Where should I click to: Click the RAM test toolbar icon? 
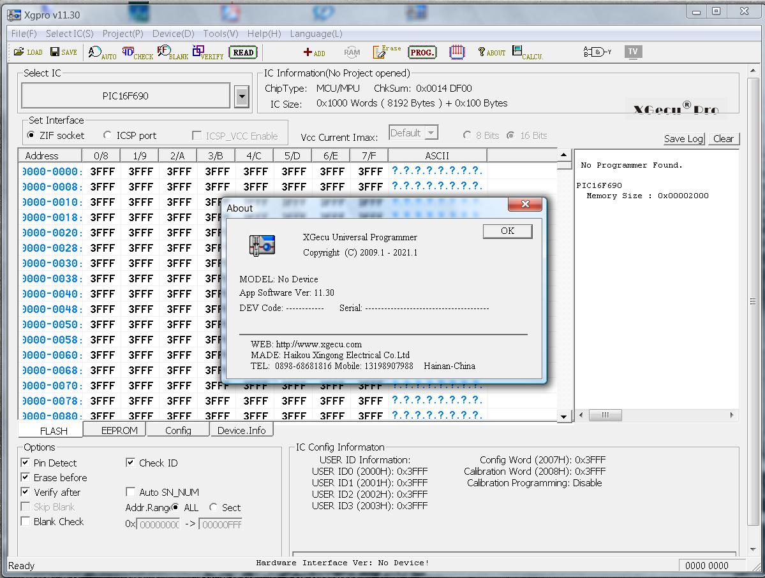352,52
